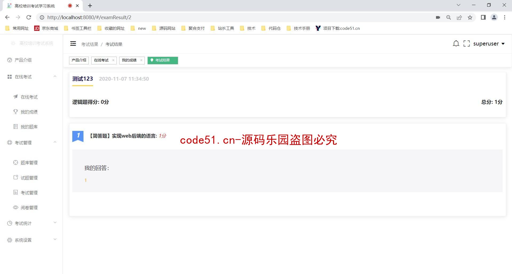Click the 逻辑题得分: 0分 text
The image size is (512, 274).
click(90, 102)
